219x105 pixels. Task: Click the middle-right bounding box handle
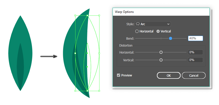99,53
